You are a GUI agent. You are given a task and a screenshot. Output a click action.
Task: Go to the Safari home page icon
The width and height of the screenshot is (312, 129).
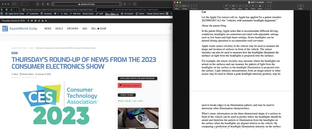38,4
